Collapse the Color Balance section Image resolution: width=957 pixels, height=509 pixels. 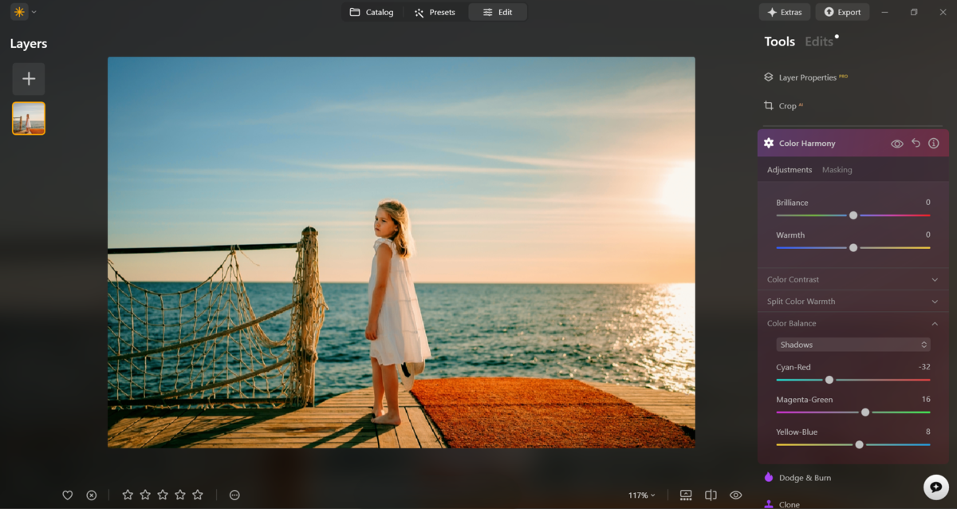tap(853, 323)
